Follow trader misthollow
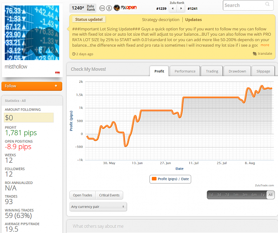This screenshot has height=233, width=278. pyautogui.click(x=32, y=86)
